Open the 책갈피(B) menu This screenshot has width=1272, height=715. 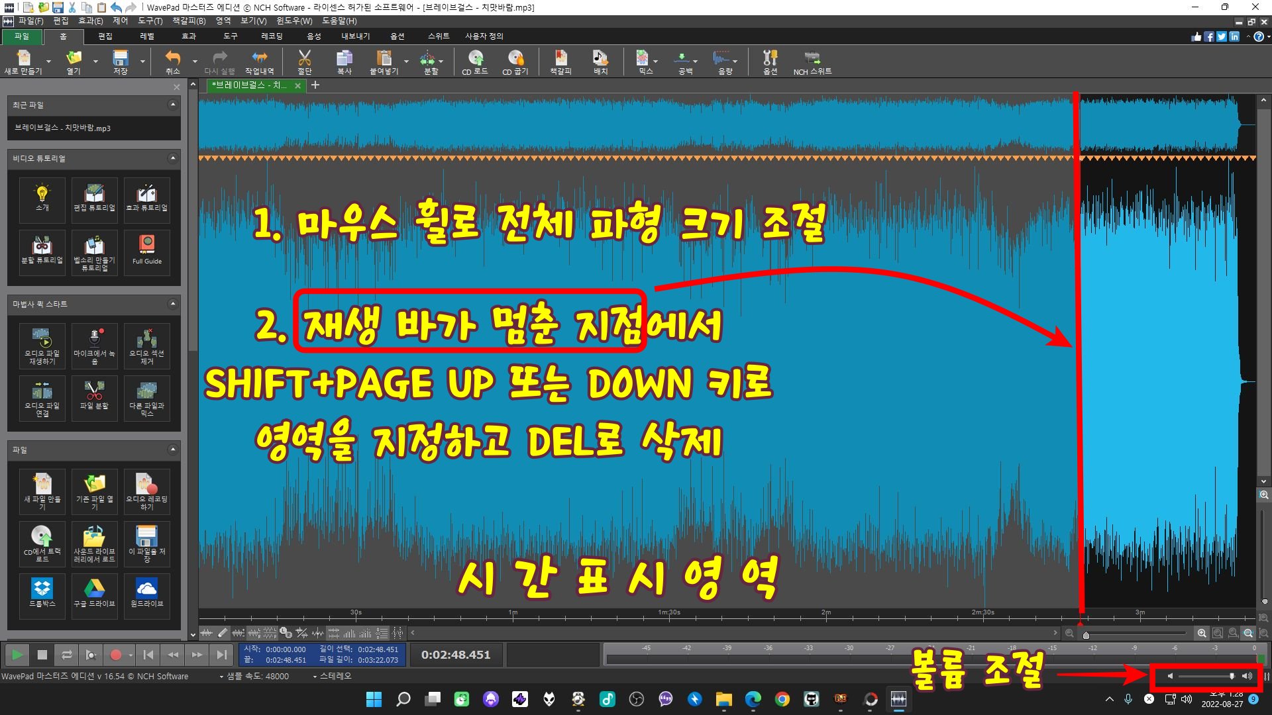coord(189,21)
